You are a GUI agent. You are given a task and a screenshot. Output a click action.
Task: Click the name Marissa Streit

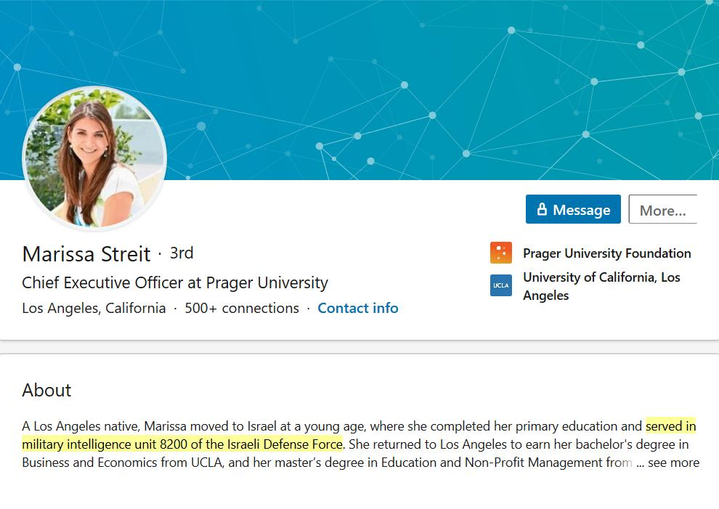click(86, 254)
